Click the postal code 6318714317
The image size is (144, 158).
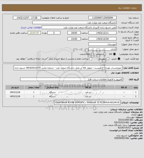(x=124, y=128)
